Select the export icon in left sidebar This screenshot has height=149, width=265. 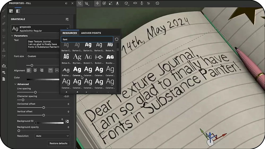(x=4, y=66)
